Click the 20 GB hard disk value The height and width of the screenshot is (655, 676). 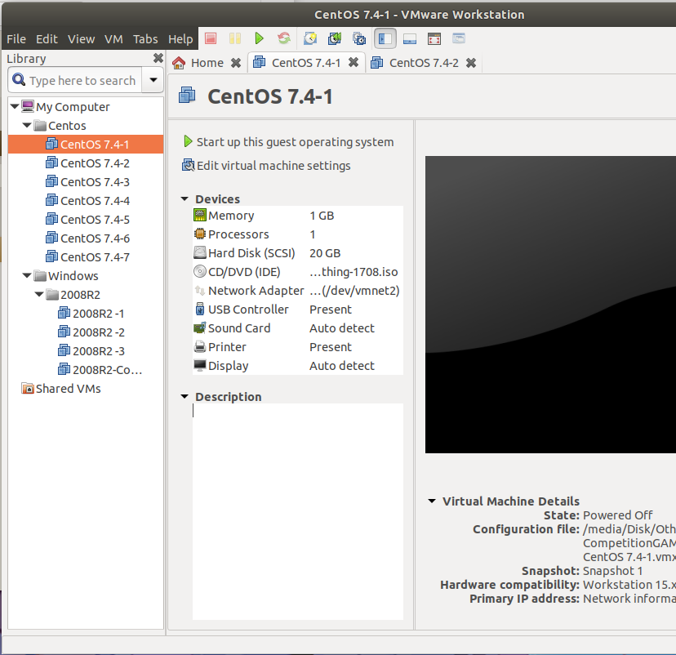tap(325, 253)
